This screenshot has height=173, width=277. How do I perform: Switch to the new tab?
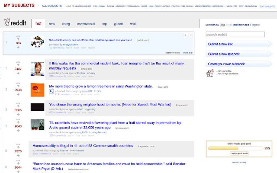pos(52,24)
